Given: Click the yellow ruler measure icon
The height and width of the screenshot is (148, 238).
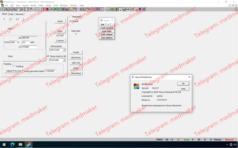Looking at the screenshot, I should 108,9.
